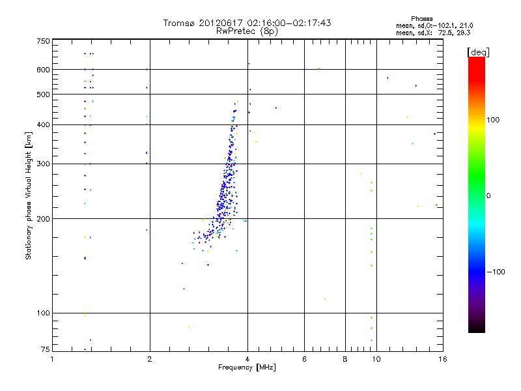Click the x-axis tick label '10'
Screen dimensions: 521x391
376,359
